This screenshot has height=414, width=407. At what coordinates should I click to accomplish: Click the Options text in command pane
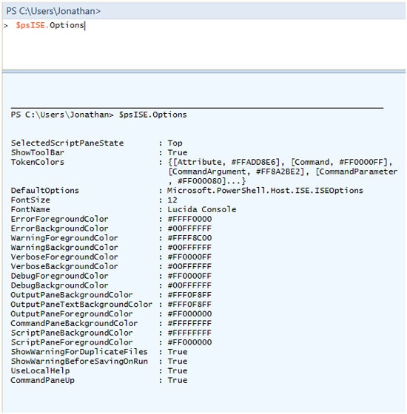coord(67,25)
